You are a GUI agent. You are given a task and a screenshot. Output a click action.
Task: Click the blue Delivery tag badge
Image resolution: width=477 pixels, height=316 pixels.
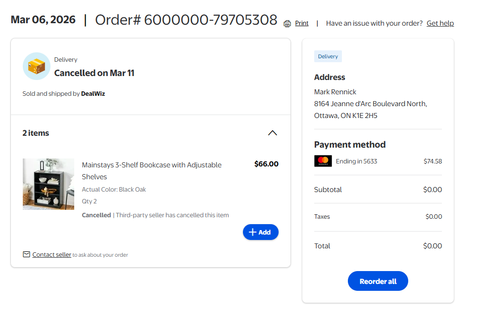[328, 56]
